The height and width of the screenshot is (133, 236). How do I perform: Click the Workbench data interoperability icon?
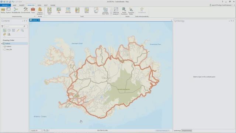142,11
